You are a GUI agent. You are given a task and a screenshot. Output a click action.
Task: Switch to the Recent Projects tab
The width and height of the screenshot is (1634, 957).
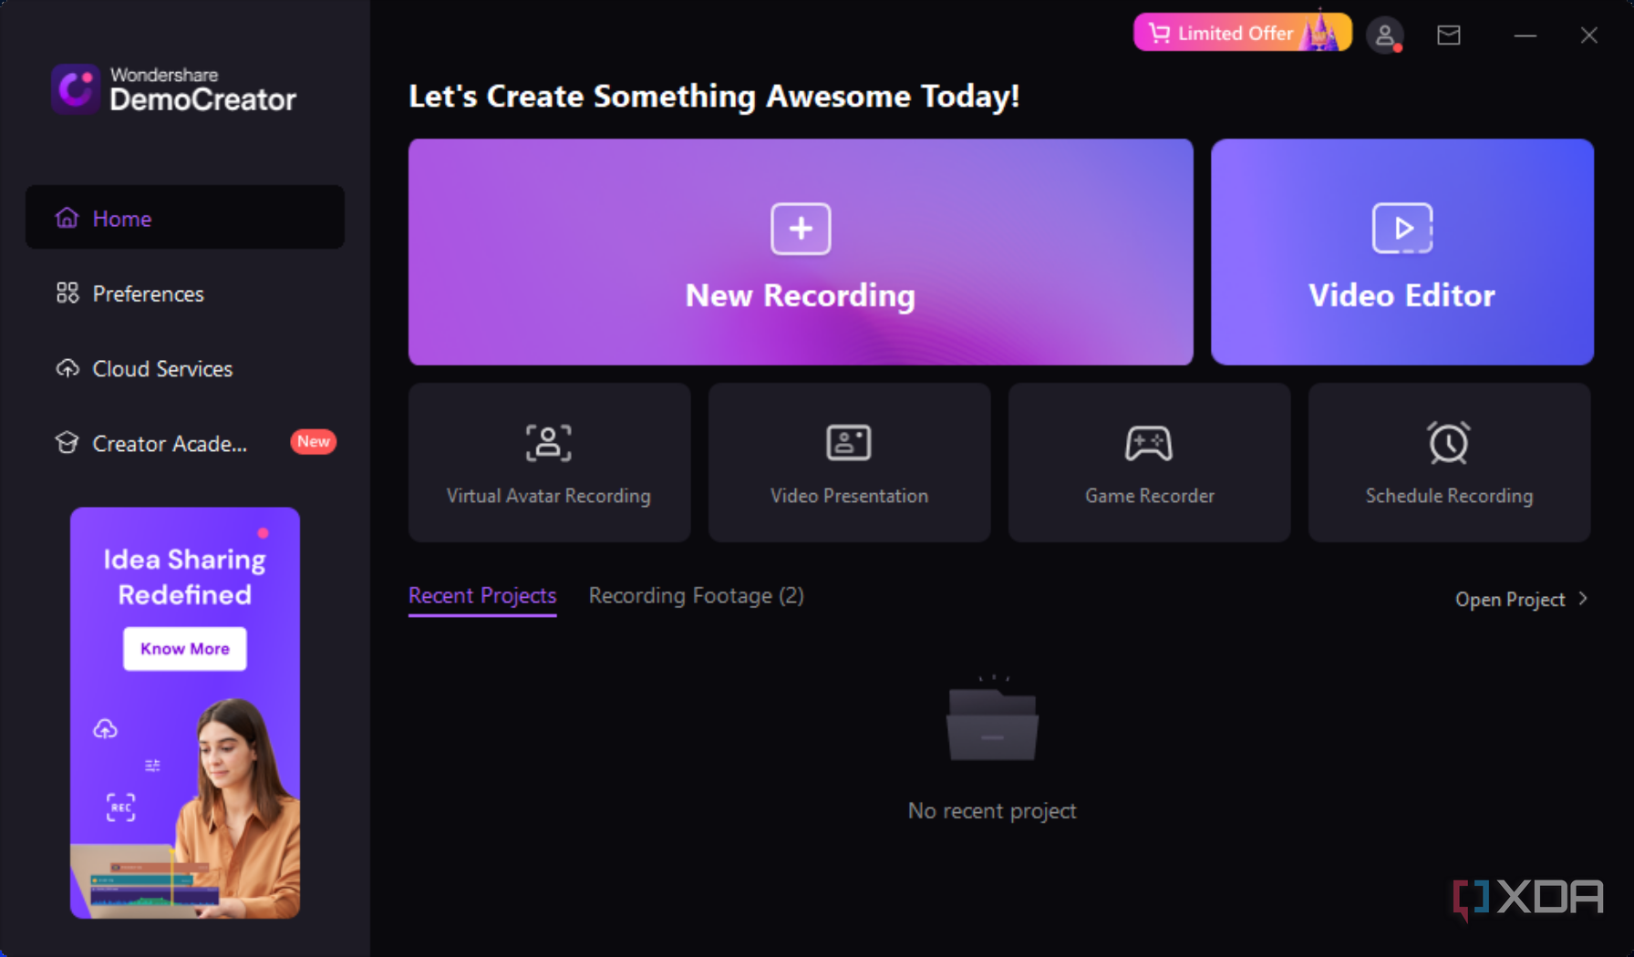coord(482,596)
